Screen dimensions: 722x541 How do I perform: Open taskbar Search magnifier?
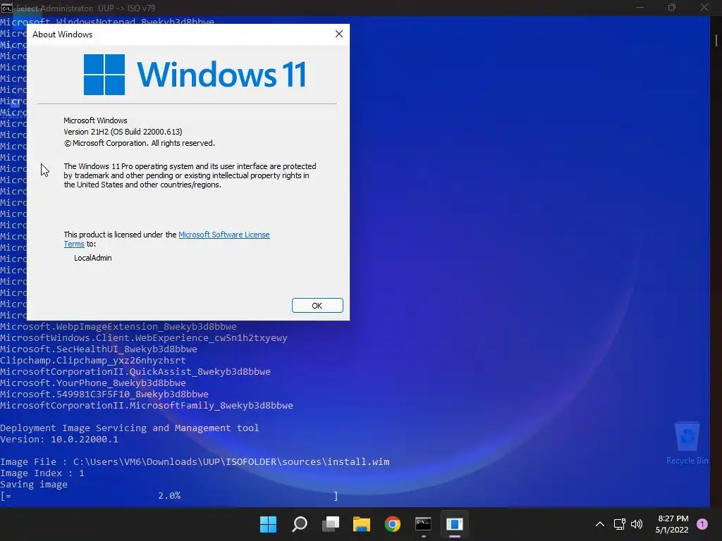pyautogui.click(x=299, y=524)
